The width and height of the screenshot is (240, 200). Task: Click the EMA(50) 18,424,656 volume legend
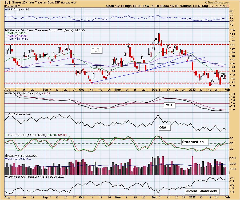coord(18,159)
